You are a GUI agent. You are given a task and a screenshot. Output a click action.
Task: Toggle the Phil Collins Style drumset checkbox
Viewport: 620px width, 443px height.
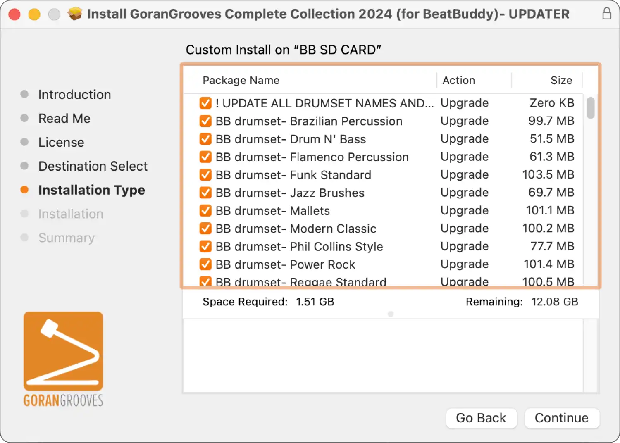pos(205,246)
